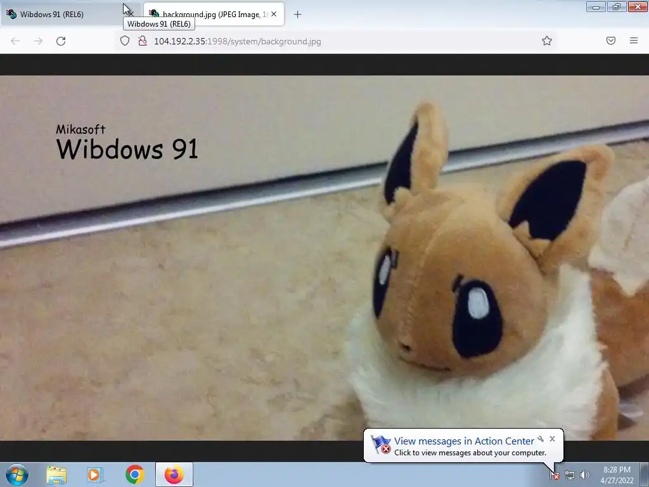This screenshot has height=487, width=649.
Task: Launch Google Chrome from taskbar
Action: click(x=134, y=474)
